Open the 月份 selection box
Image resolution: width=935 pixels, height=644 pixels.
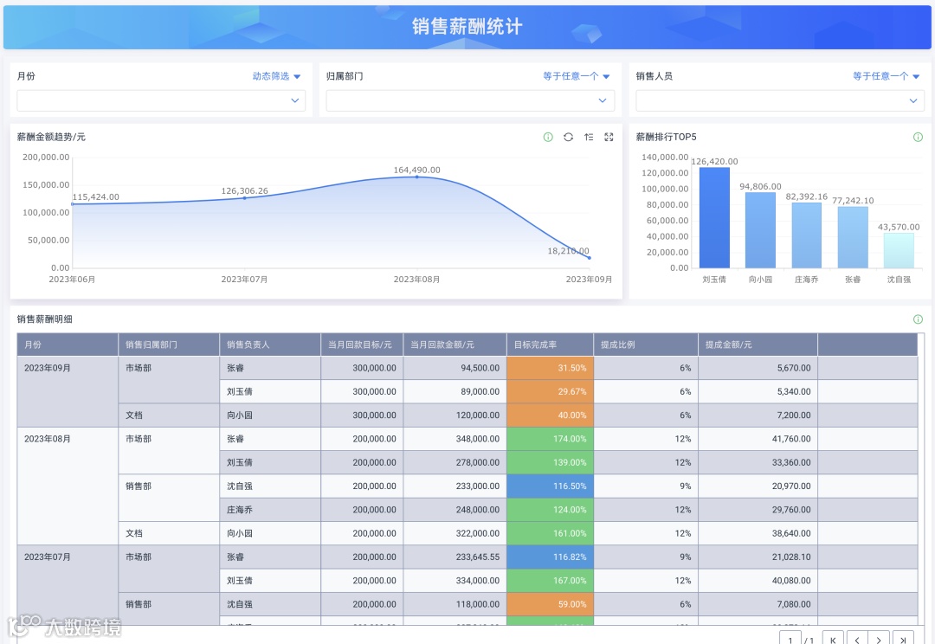click(x=161, y=100)
